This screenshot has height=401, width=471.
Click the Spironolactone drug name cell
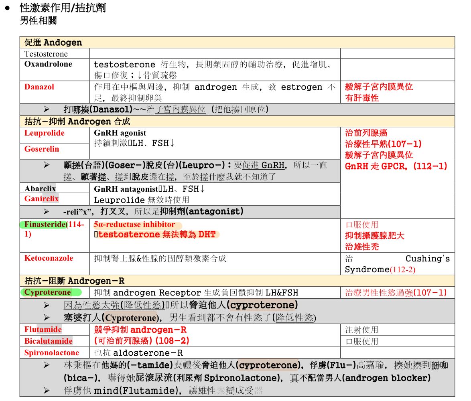[51, 353]
